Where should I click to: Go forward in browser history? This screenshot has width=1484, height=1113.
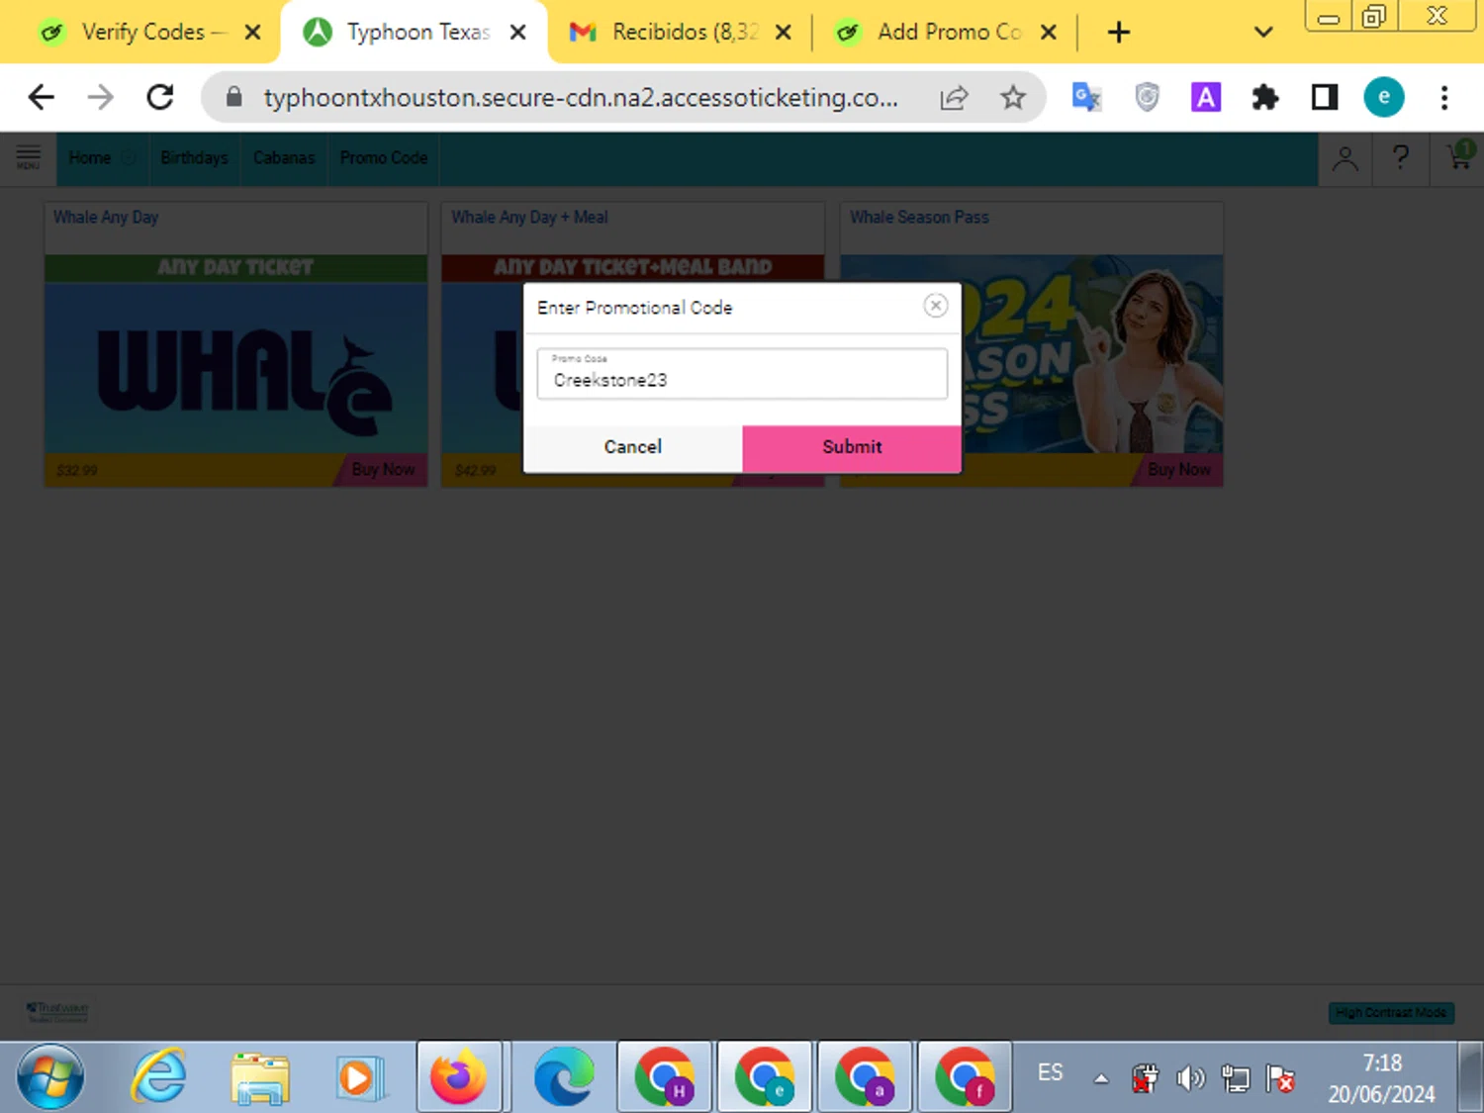pos(100,97)
